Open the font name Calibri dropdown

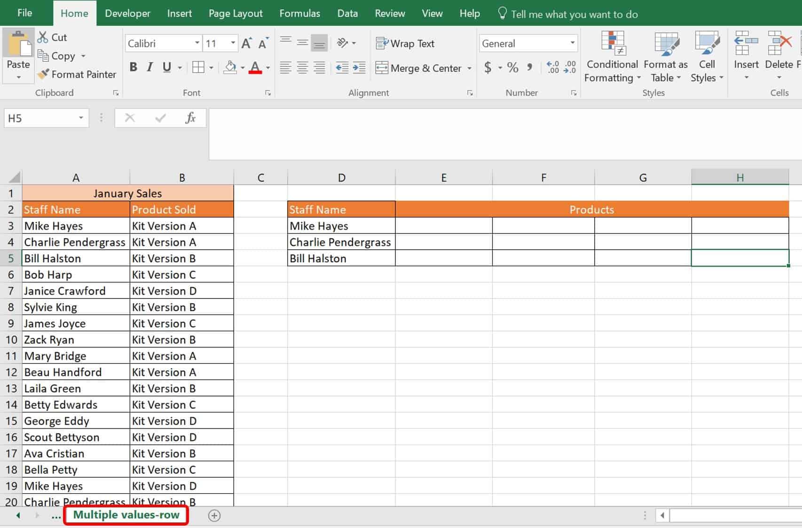197,44
